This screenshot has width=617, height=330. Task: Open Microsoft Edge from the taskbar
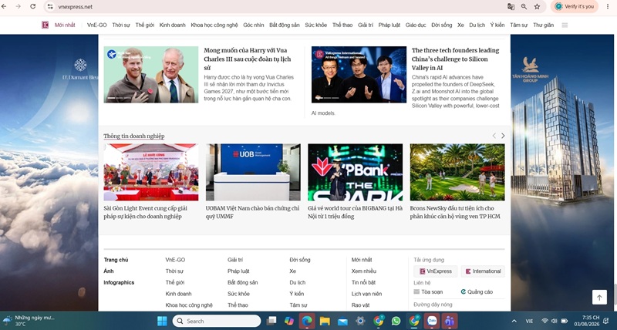307,321
